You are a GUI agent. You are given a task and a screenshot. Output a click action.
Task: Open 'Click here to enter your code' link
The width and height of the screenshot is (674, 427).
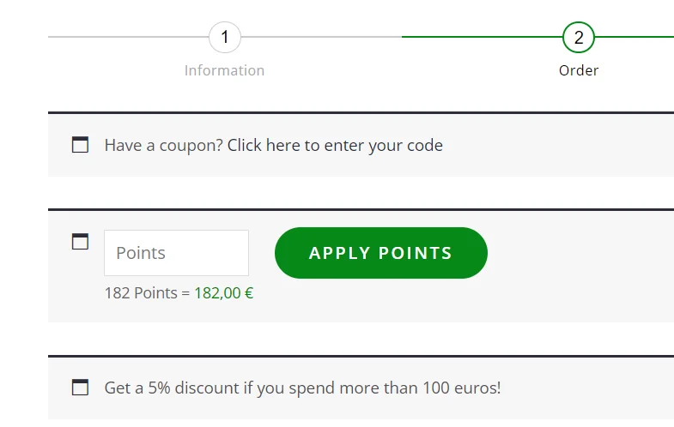(335, 146)
